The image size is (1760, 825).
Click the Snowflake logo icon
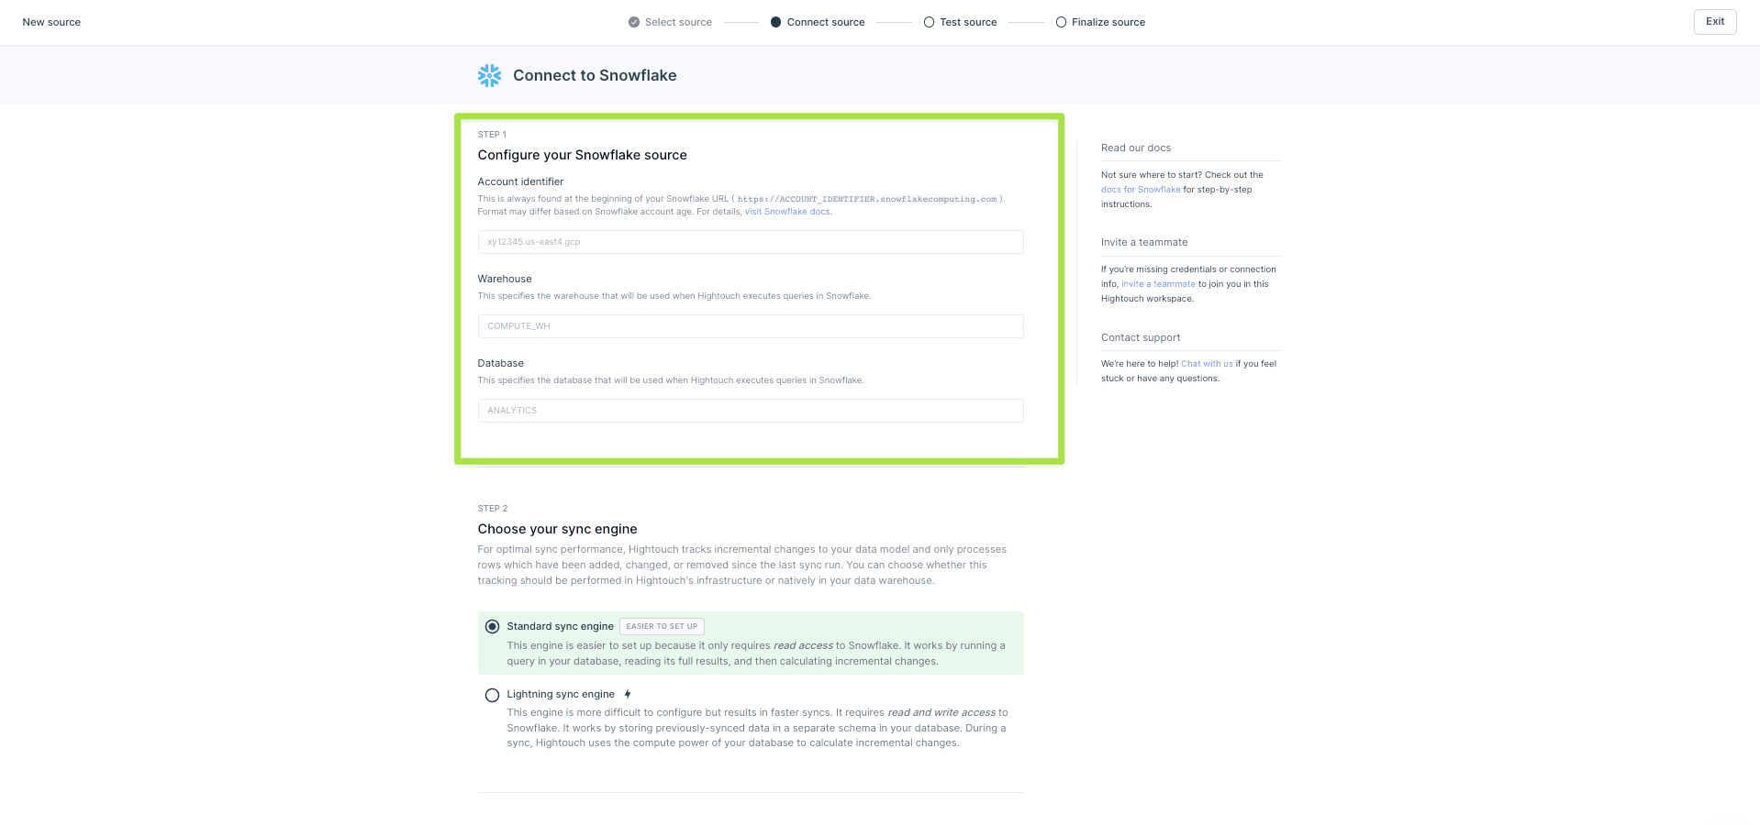tap(489, 75)
